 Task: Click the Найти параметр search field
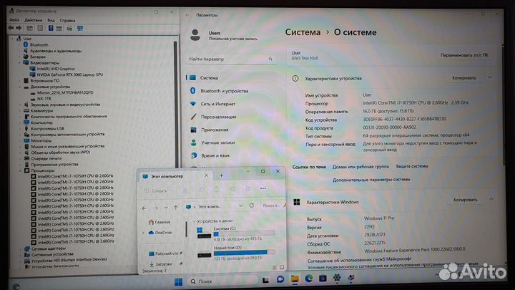pos(231,59)
